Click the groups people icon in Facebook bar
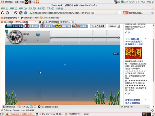 (27, 107)
